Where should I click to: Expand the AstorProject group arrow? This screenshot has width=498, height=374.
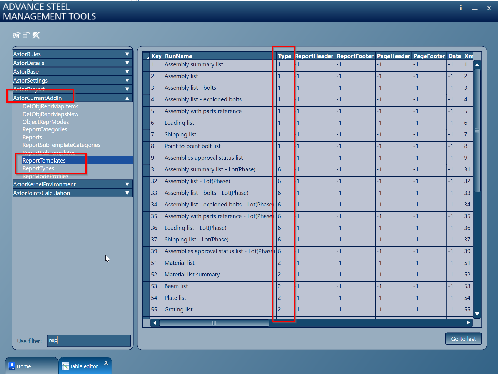[127, 89]
